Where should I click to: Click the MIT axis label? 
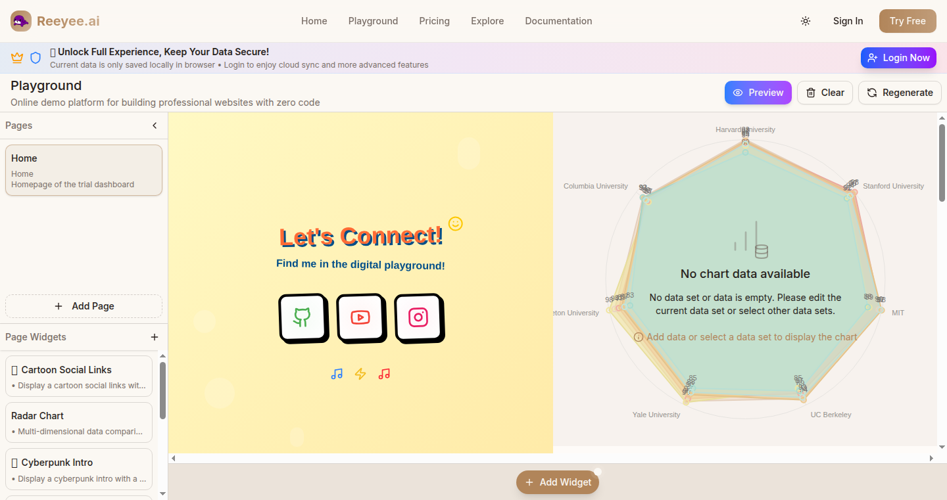(898, 313)
